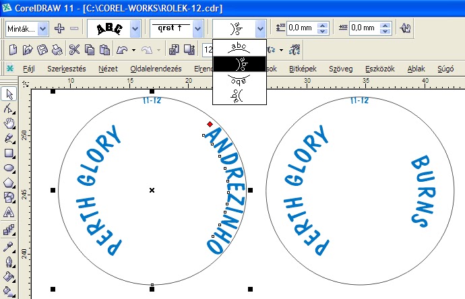Open the Fájl menu
465x299 pixels.
(x=29, y=69)
